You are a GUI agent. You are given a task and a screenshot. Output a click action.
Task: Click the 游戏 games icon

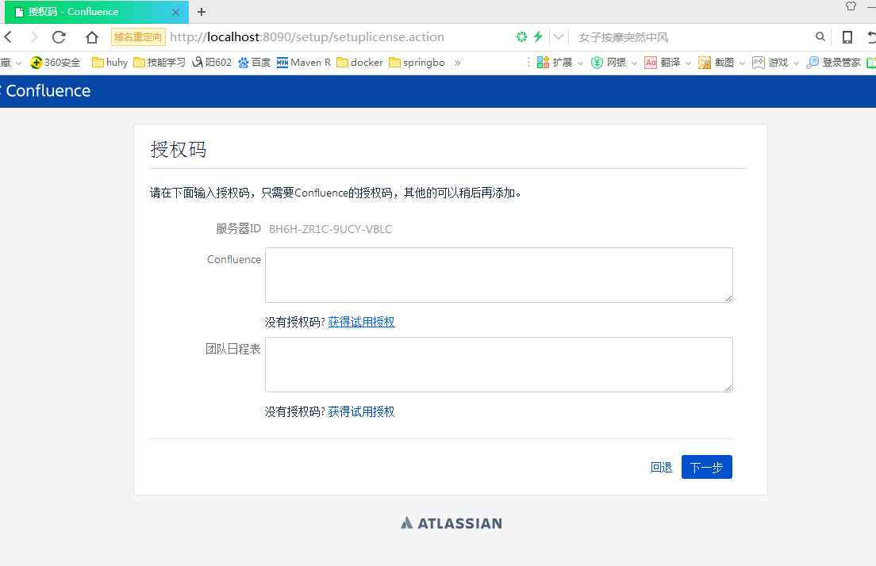point(758,63)
